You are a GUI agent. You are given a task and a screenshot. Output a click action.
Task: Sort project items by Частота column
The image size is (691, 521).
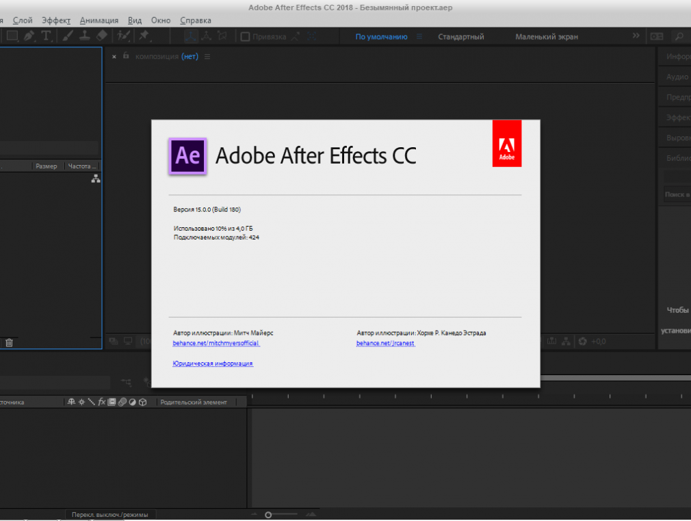coord(82,166)
